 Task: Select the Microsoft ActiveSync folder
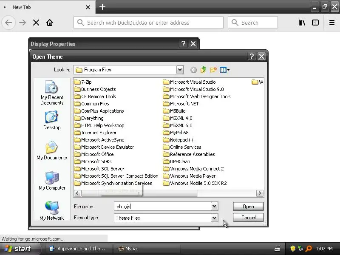[99, 140]
